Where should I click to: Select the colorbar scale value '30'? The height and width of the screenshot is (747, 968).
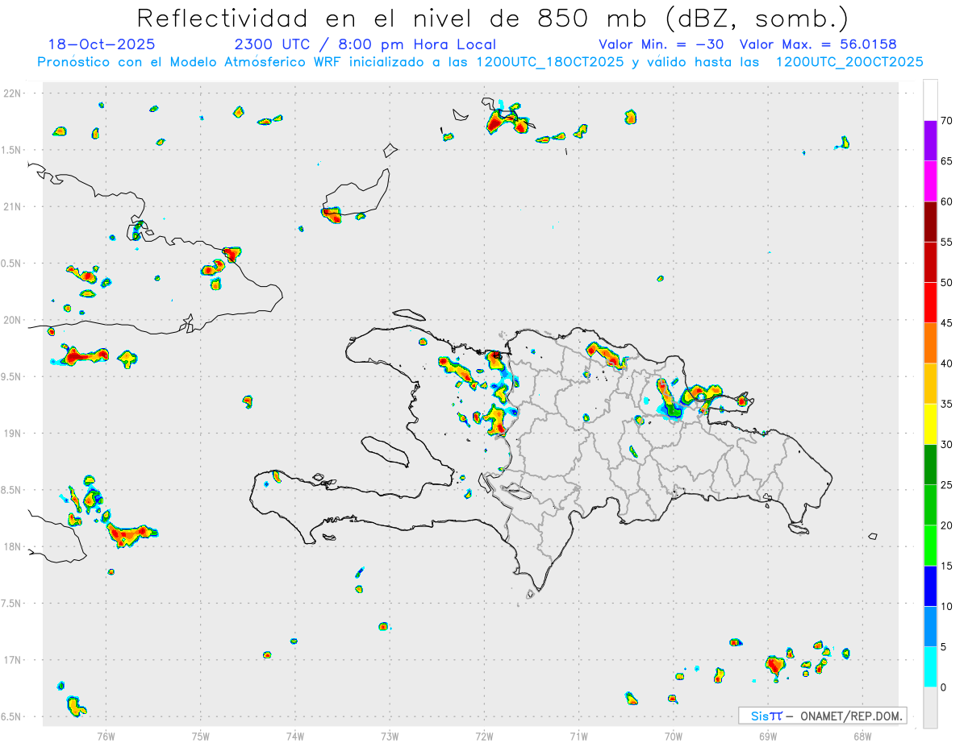(947, 445)
